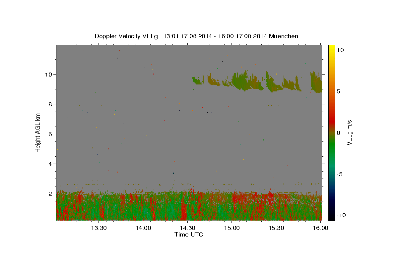Click the colorbar tick label -10
398x265 pixels.
pos(341,215)
